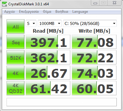Open the Language menu
The height and width of the screenshot is (111, 123).
pos(80,12)
